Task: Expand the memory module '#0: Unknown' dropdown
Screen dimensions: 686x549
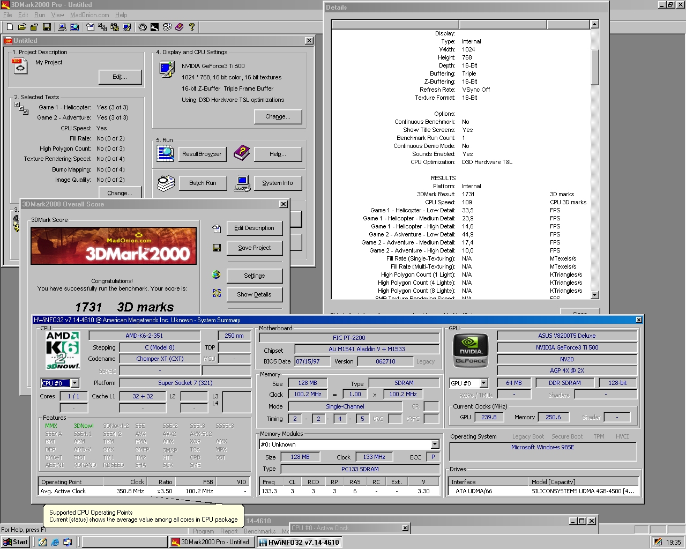Action: pyautogui.click(x=435, y=444)
